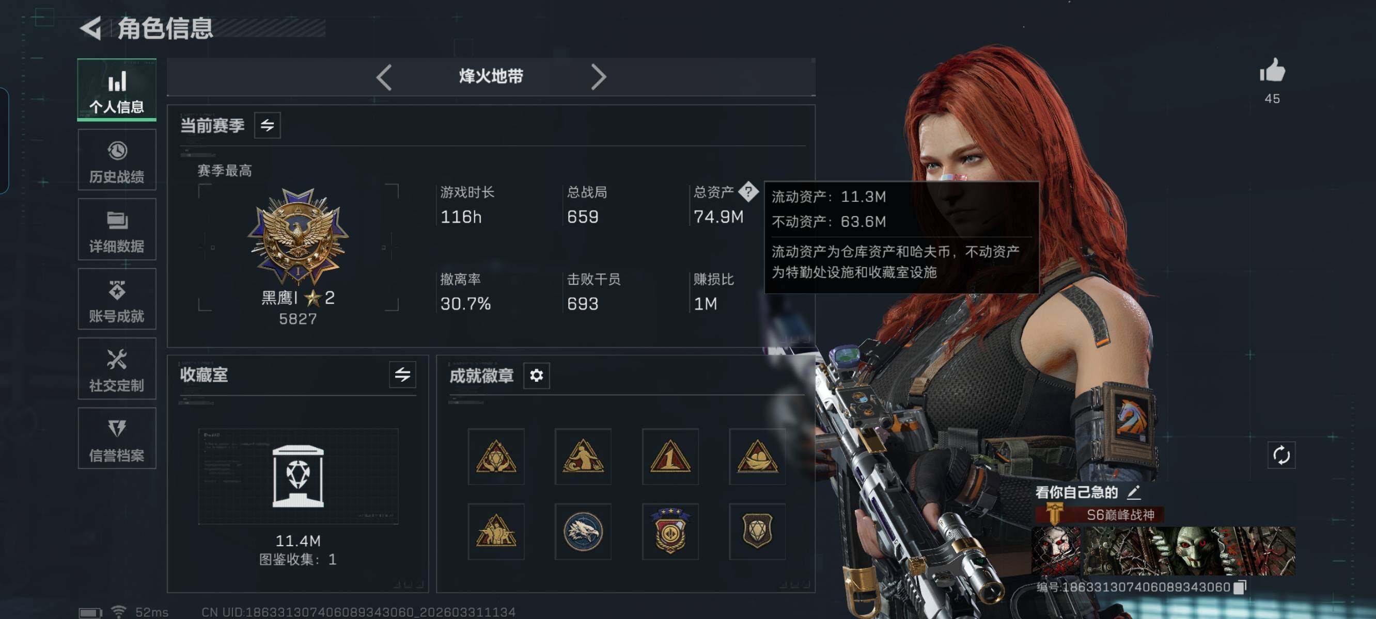Open the 社交定制 sidebar button
Screen dimensions: 1376x619
[117, 368]
